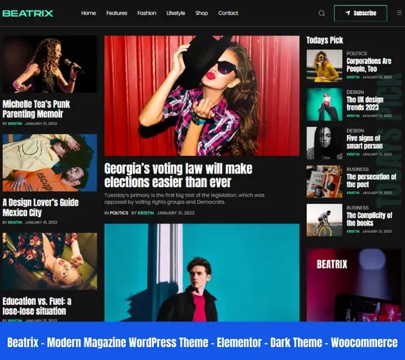
Task: Open The UX design trends 2023
Action: pos(364,103)
